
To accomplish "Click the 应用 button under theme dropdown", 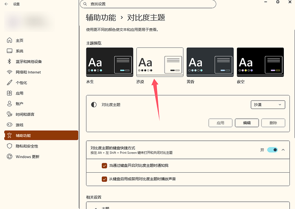I will (x=220, y=123).
